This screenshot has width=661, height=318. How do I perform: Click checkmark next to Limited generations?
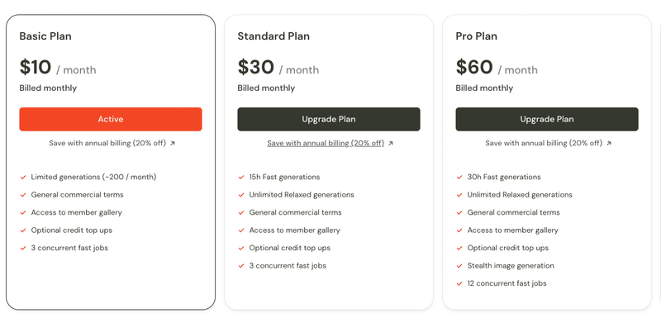point(23,178)
